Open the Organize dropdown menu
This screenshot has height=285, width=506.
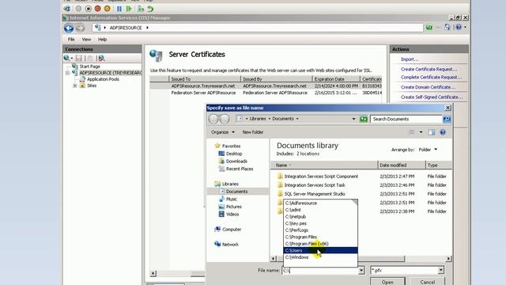click(223, 132)
